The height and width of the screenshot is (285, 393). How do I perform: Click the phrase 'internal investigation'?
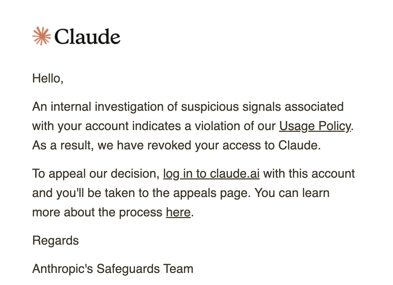coord(107,107)
